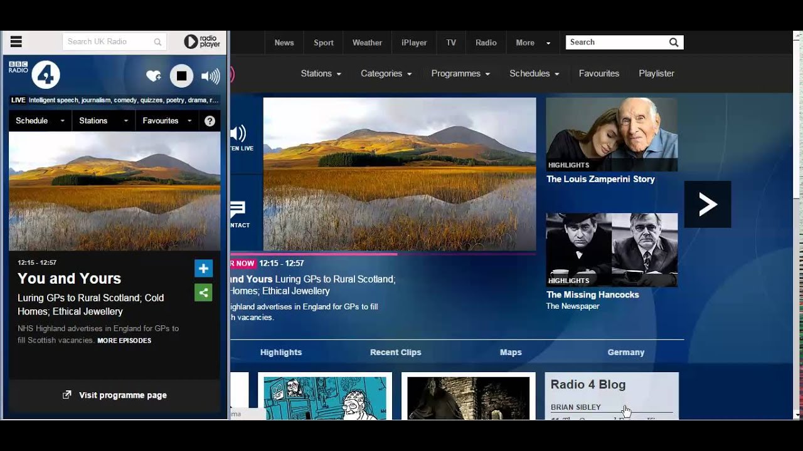Toggle the volume speaker icon
Screen dimensions: 803x451
[210, 76]
